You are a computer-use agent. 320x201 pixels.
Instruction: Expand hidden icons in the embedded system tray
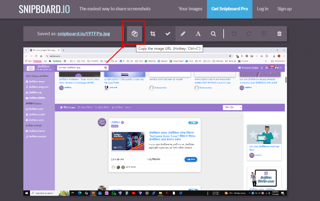point(249,193)
